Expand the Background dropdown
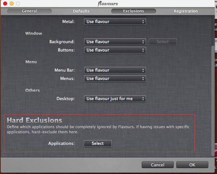The width and height of the screenshot is (217, 174). click(x=115, y=42)
